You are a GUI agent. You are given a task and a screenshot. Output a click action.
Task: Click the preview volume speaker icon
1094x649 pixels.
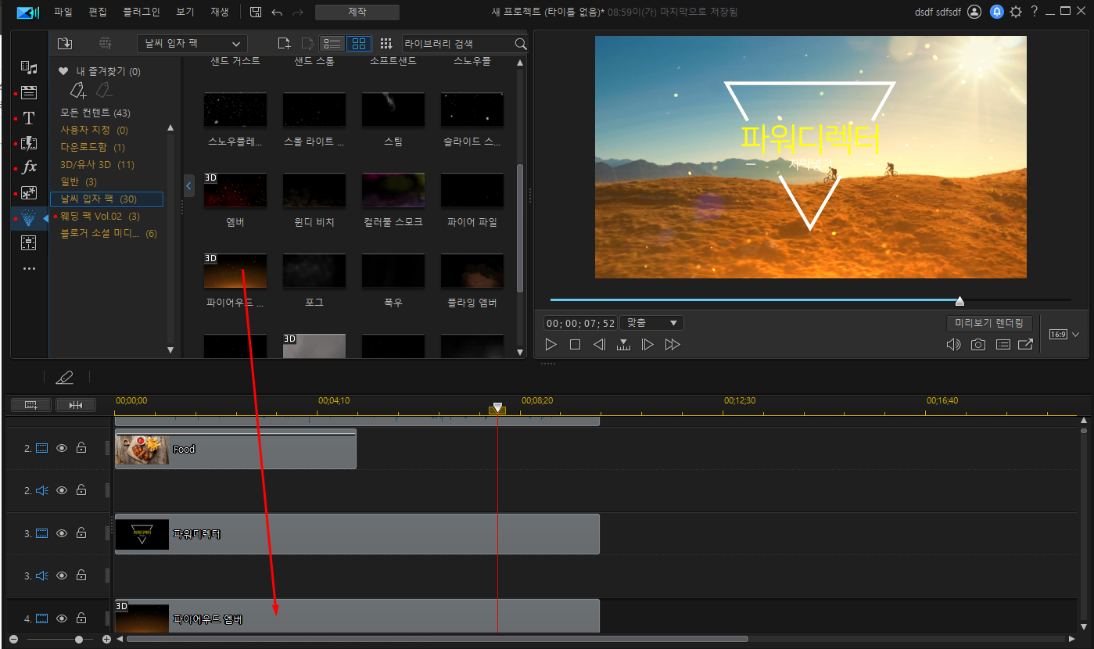point(953,345)
